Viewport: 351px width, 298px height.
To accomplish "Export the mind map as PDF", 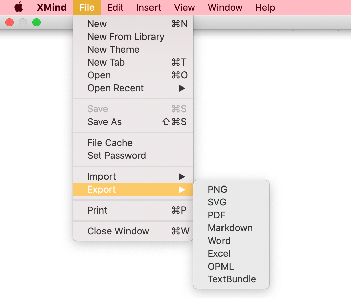I will (x=231, y=215).
